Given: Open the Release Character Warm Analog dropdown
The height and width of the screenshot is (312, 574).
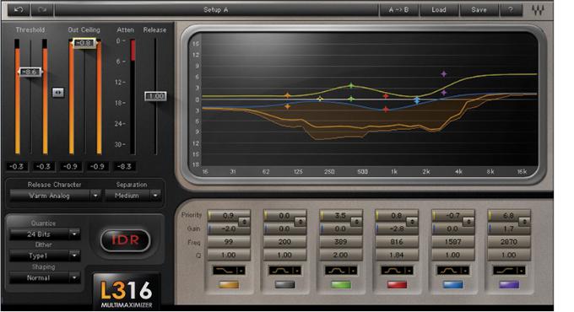Looking at the screenshot, I should point(55,196).
